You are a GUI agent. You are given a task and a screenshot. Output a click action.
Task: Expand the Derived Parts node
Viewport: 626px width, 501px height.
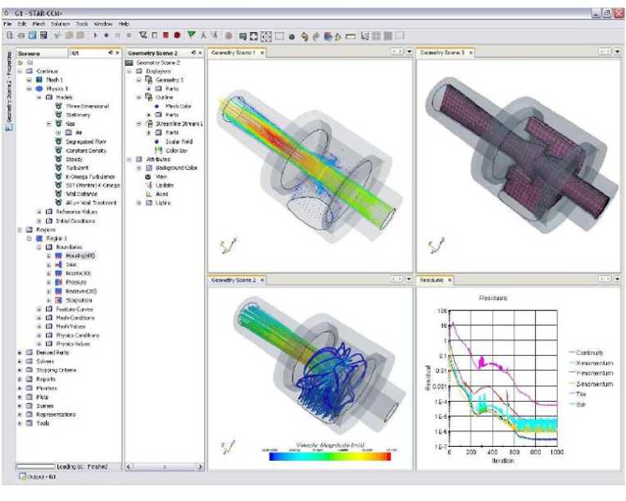pyautogui.click(x=20, y=353)
